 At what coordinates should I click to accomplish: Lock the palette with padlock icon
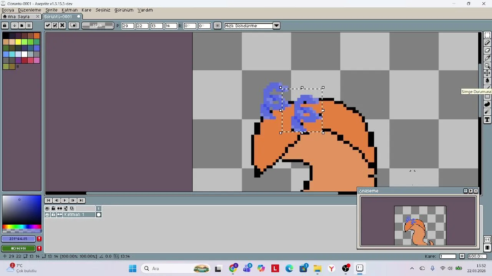click(5, 26)
